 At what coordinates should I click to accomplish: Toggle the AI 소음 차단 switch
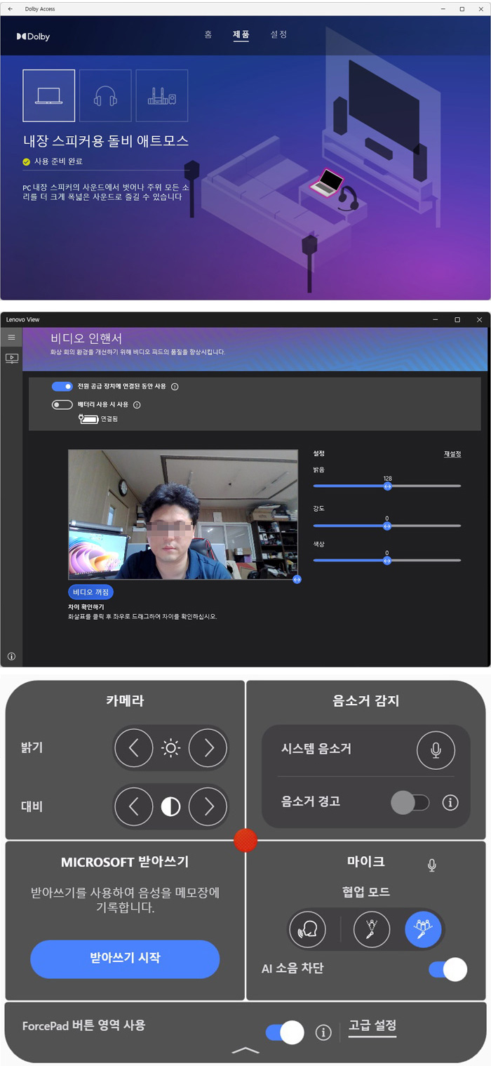pos(448,969)
